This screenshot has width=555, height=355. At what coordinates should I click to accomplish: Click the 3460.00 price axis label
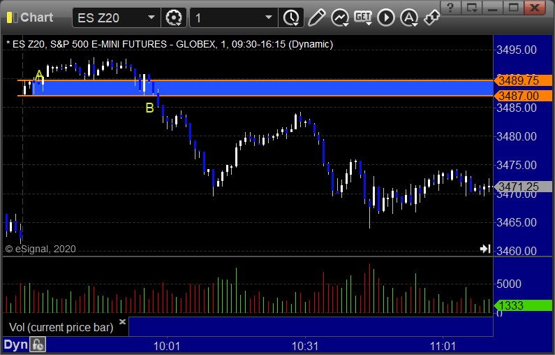(517, 251)
